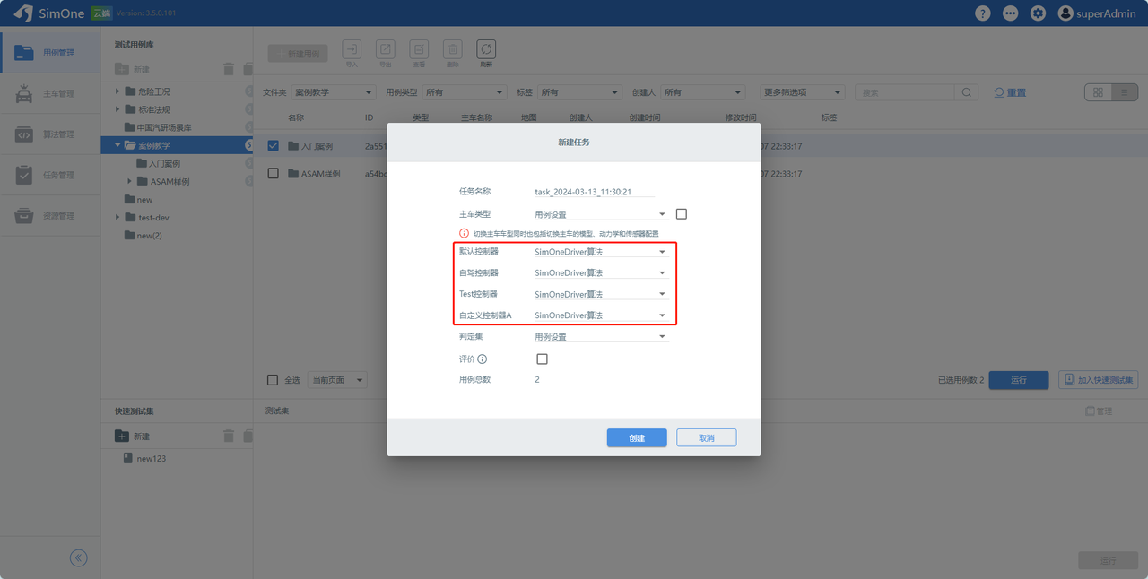1148x579 pixels.
Task: Click the 刷新 refresh toolbar icon
Action: pos(485,50)
